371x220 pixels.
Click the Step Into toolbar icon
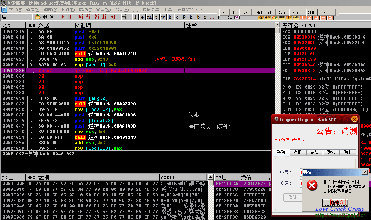tap(81, 17)
